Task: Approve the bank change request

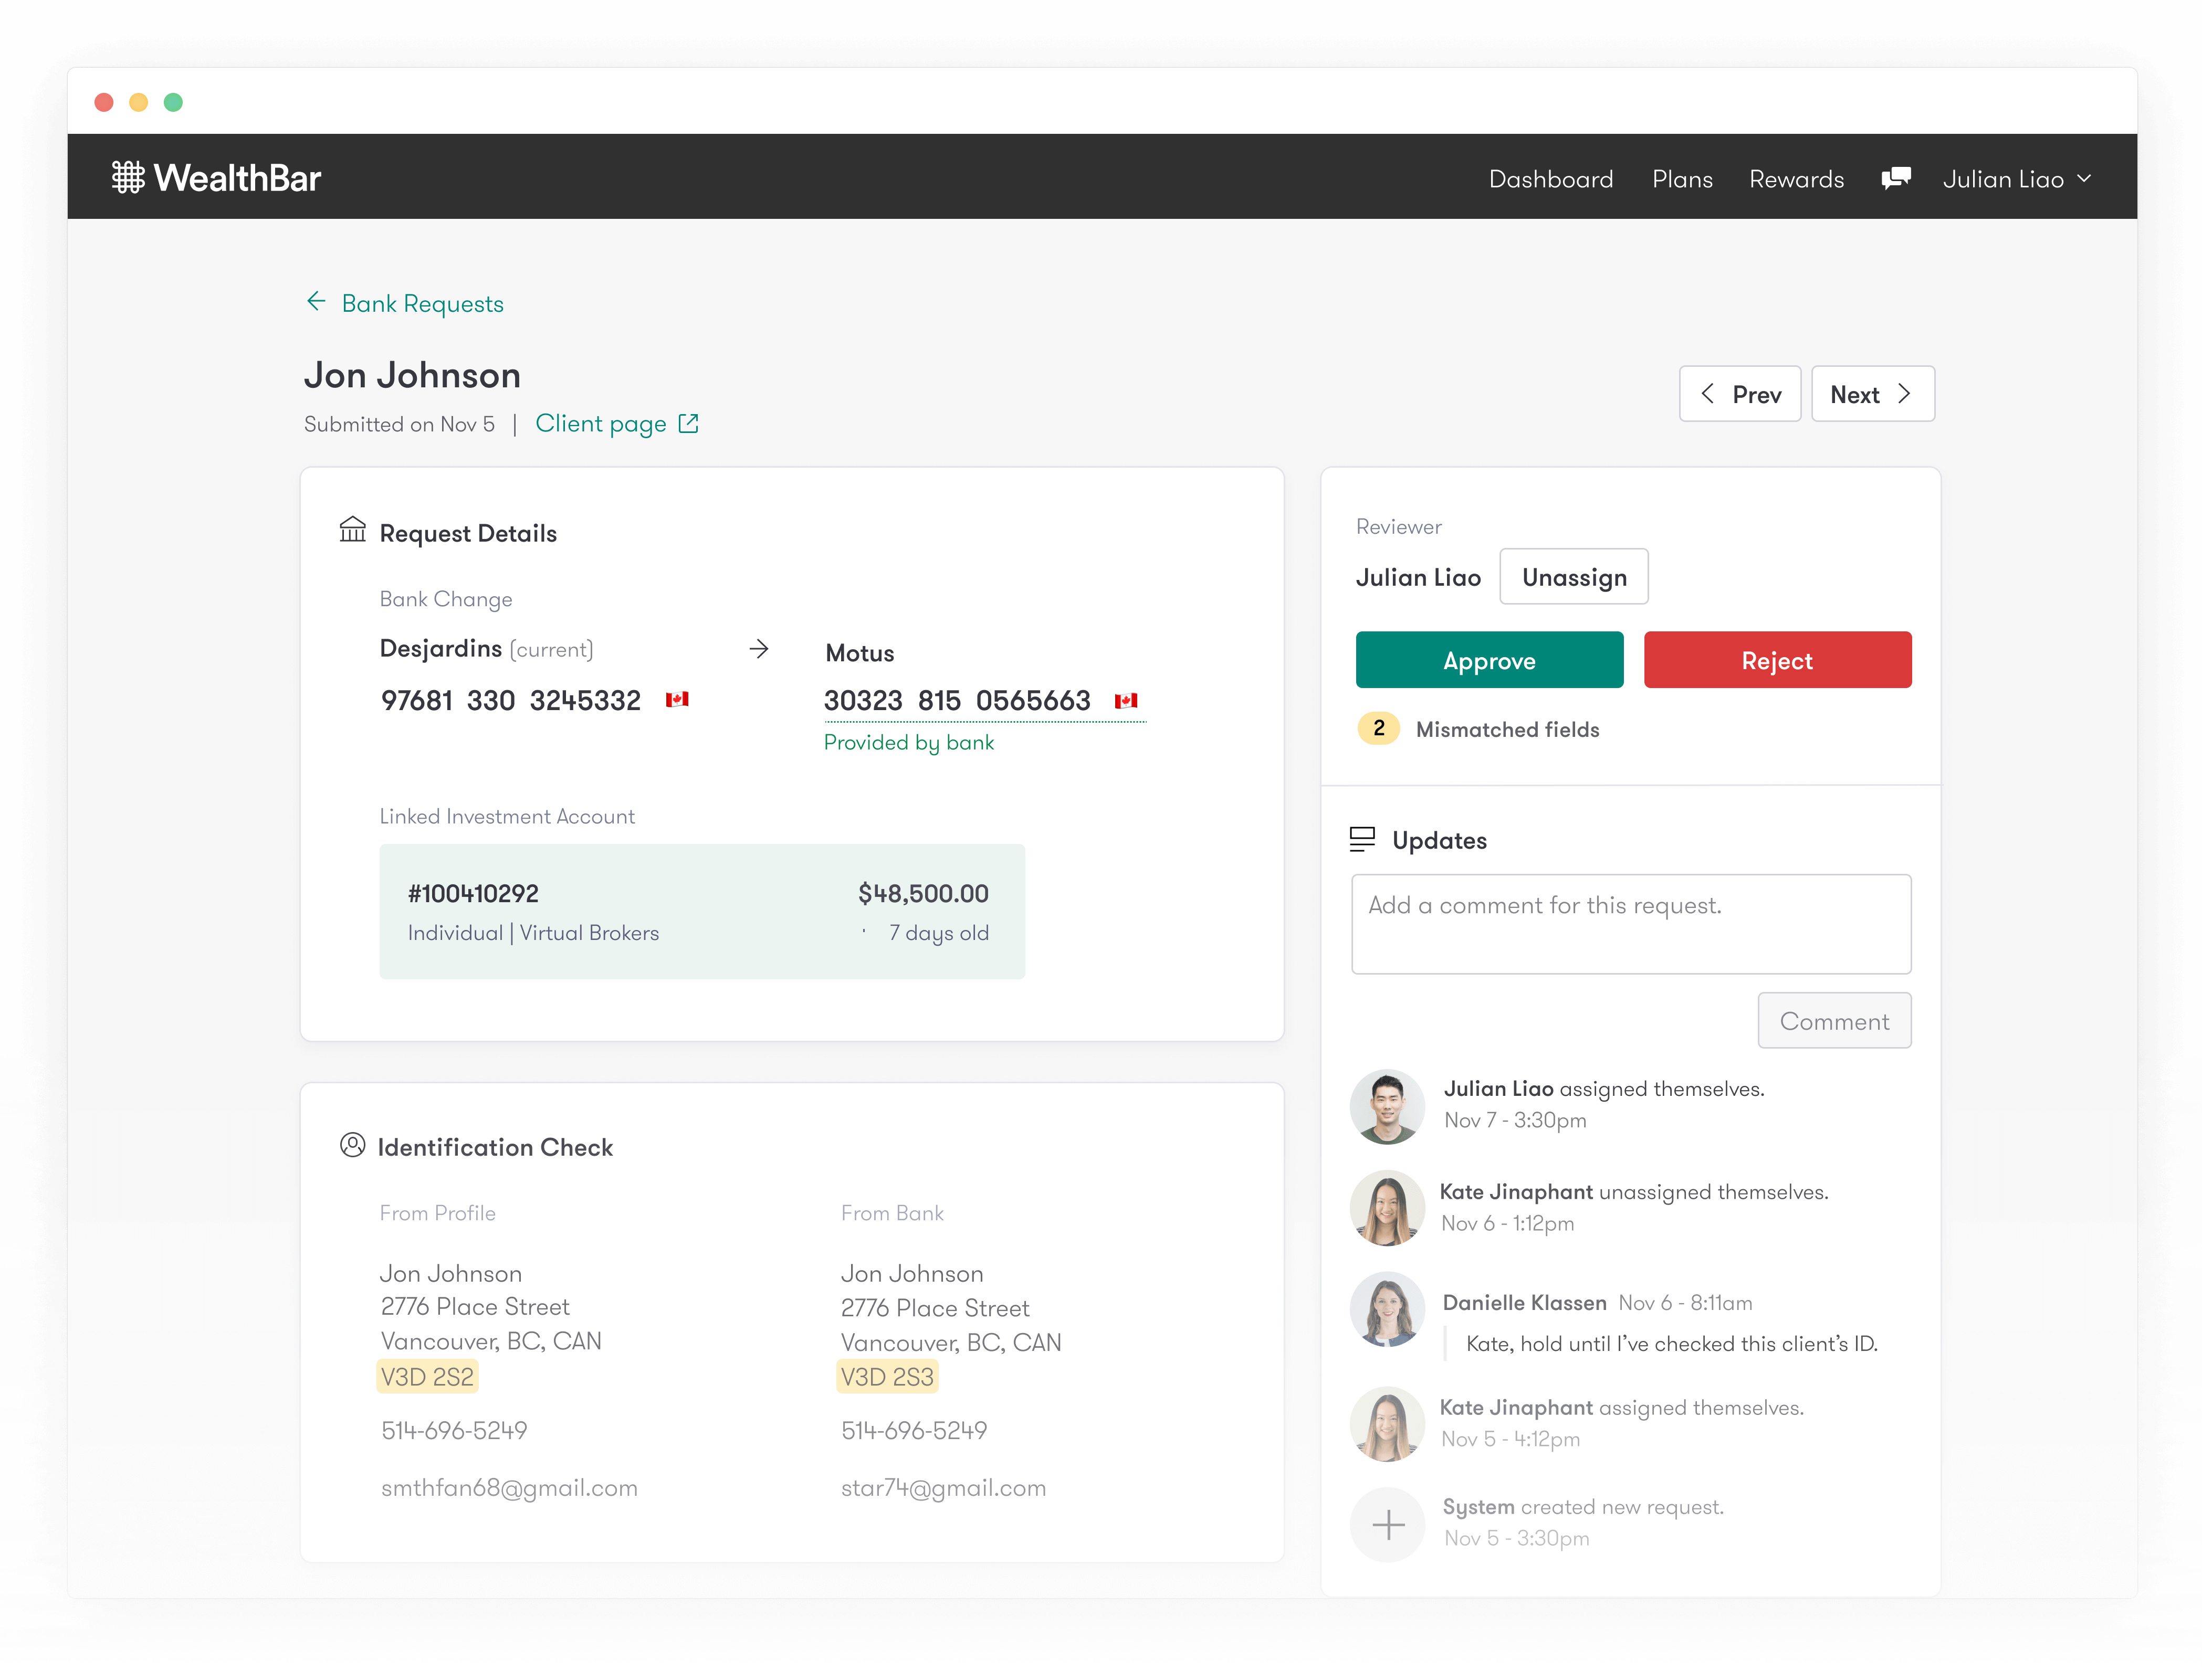Action: point(1488,660)
